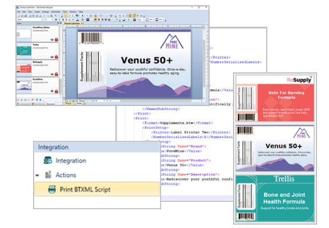This screenshot has width=329, height=228.
Task: Select the Trellis layer
Action: pos(38,51)
